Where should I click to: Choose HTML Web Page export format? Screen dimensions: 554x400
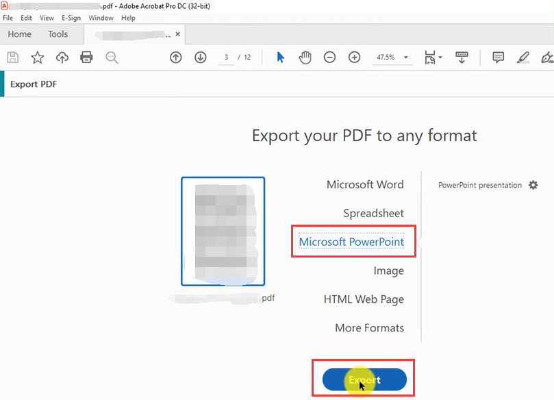point(364,299)
